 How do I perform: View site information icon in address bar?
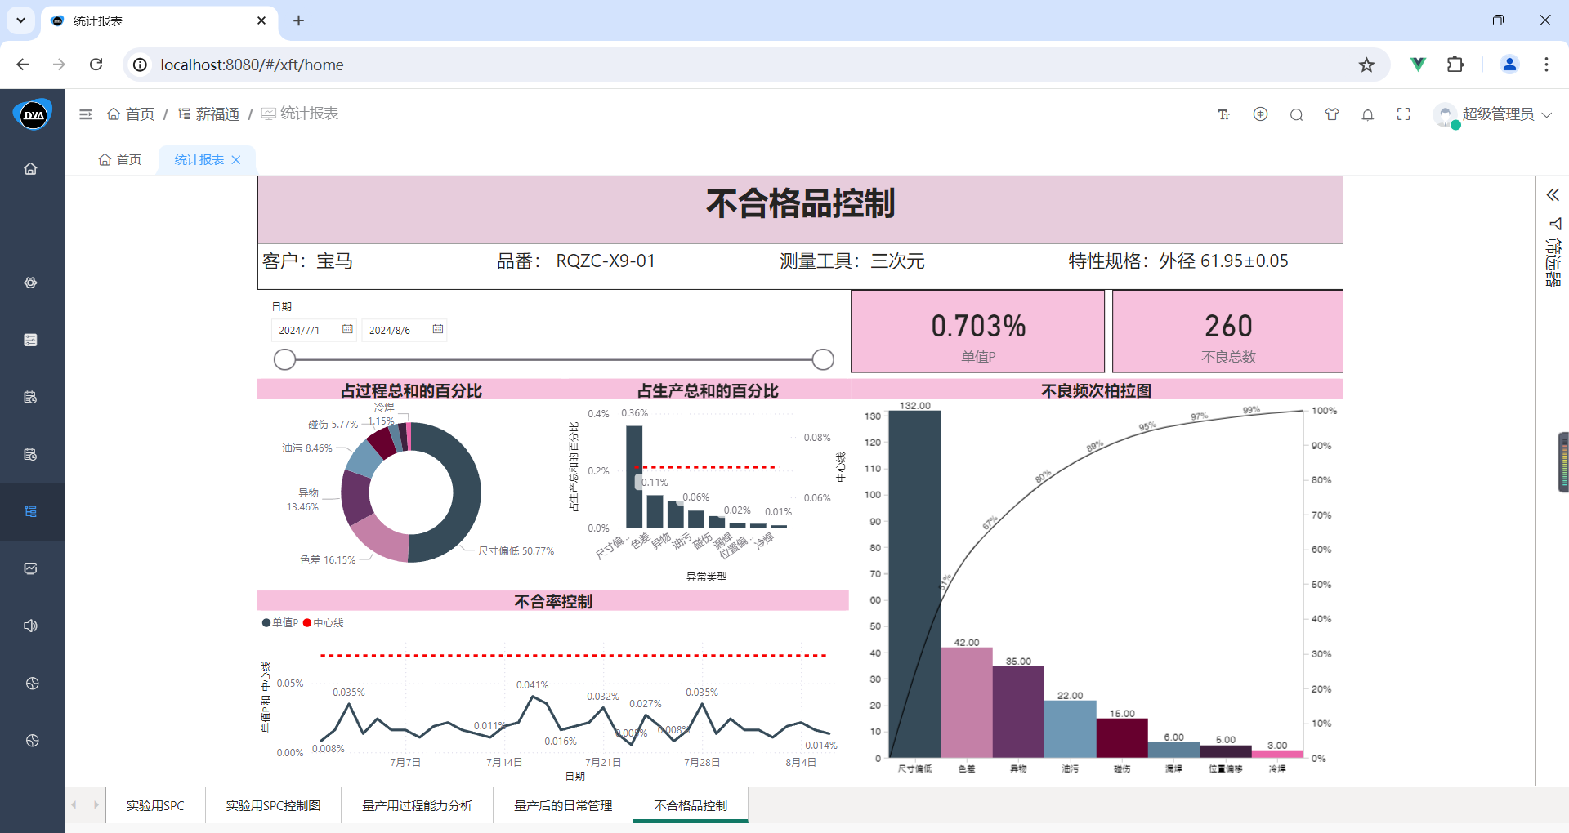click(141, 65)
